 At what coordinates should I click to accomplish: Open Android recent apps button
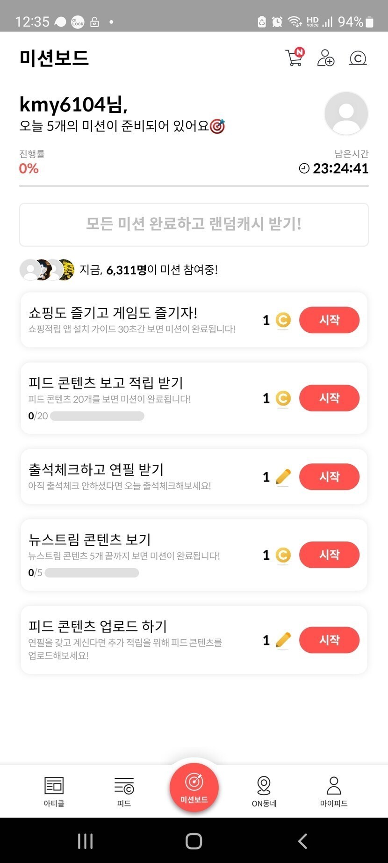85,841
